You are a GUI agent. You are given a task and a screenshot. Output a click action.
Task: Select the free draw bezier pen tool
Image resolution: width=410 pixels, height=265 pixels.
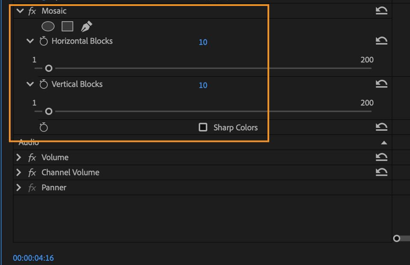[87, 26]
